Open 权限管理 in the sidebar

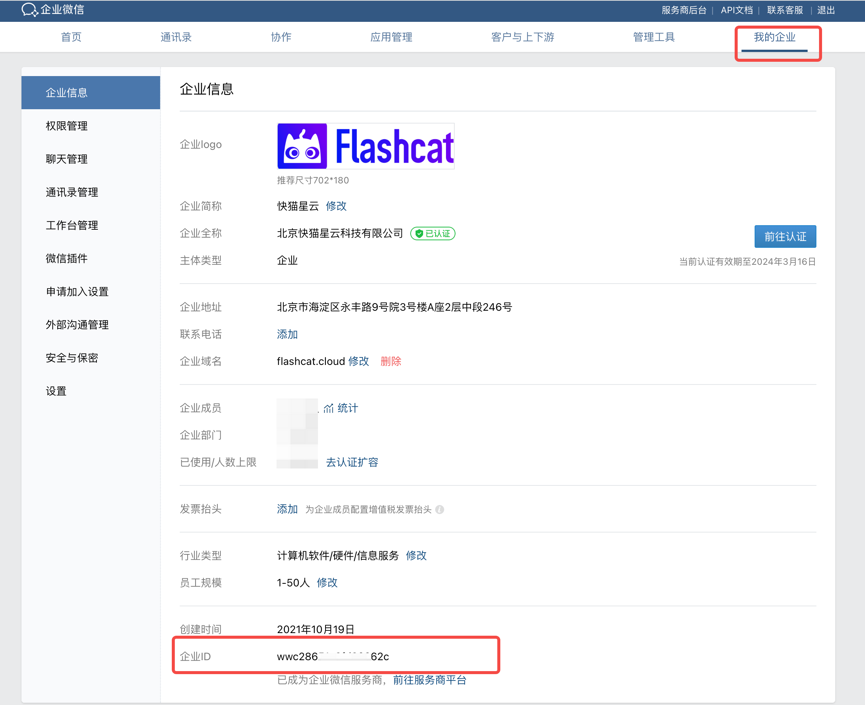(x=67, y=126)
